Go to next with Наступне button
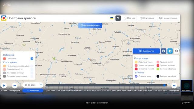Screen dimensions: 194x109 [174, 85]
